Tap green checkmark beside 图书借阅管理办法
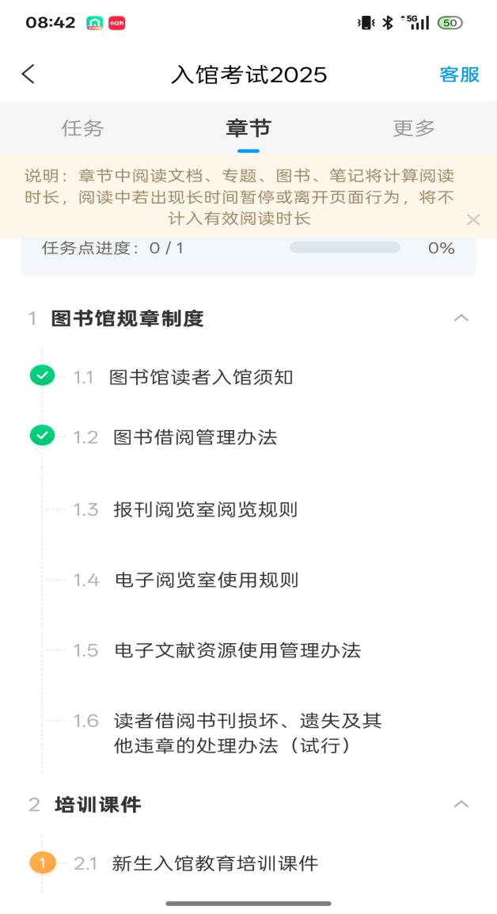 (42, 436)
